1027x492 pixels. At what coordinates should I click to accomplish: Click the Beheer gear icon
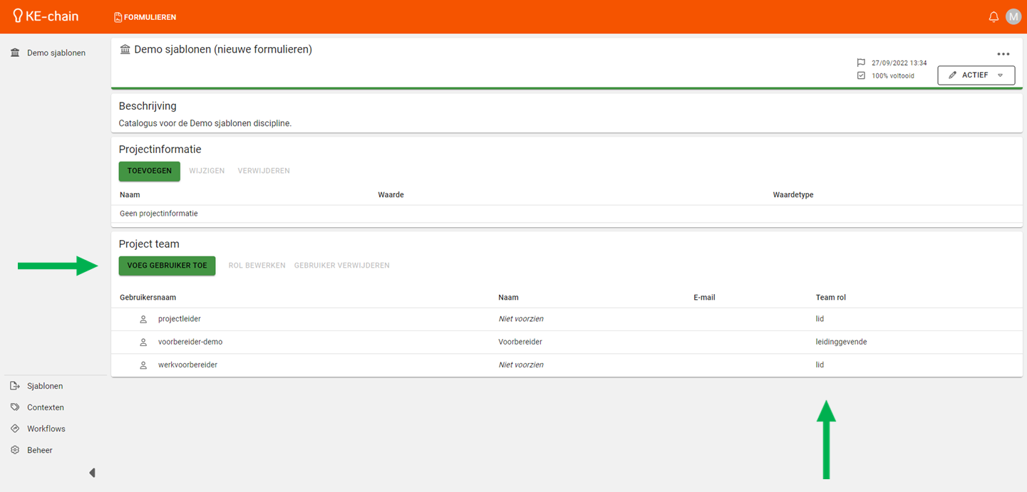click(15, 450)
